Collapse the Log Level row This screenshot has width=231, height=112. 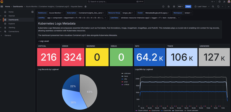[44, 41]
